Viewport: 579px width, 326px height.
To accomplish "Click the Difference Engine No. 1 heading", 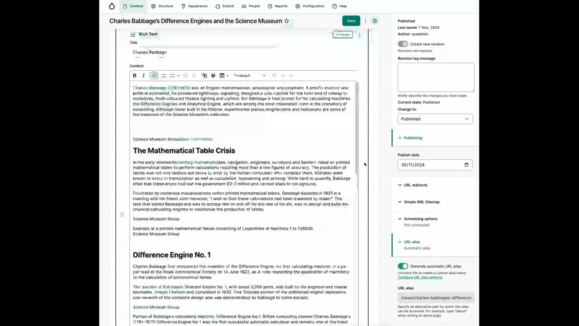I will [172, 255].
